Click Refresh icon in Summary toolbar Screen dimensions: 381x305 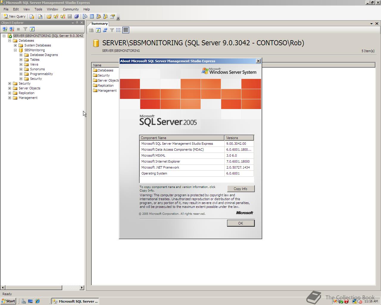(98, 30)
